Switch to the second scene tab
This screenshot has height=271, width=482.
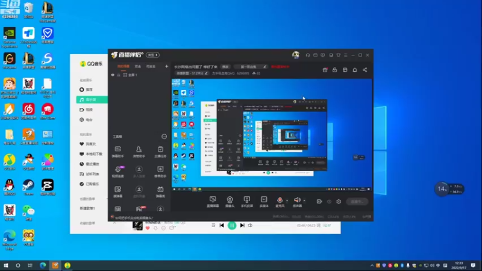pyautogui.click(x=138, y=66)
